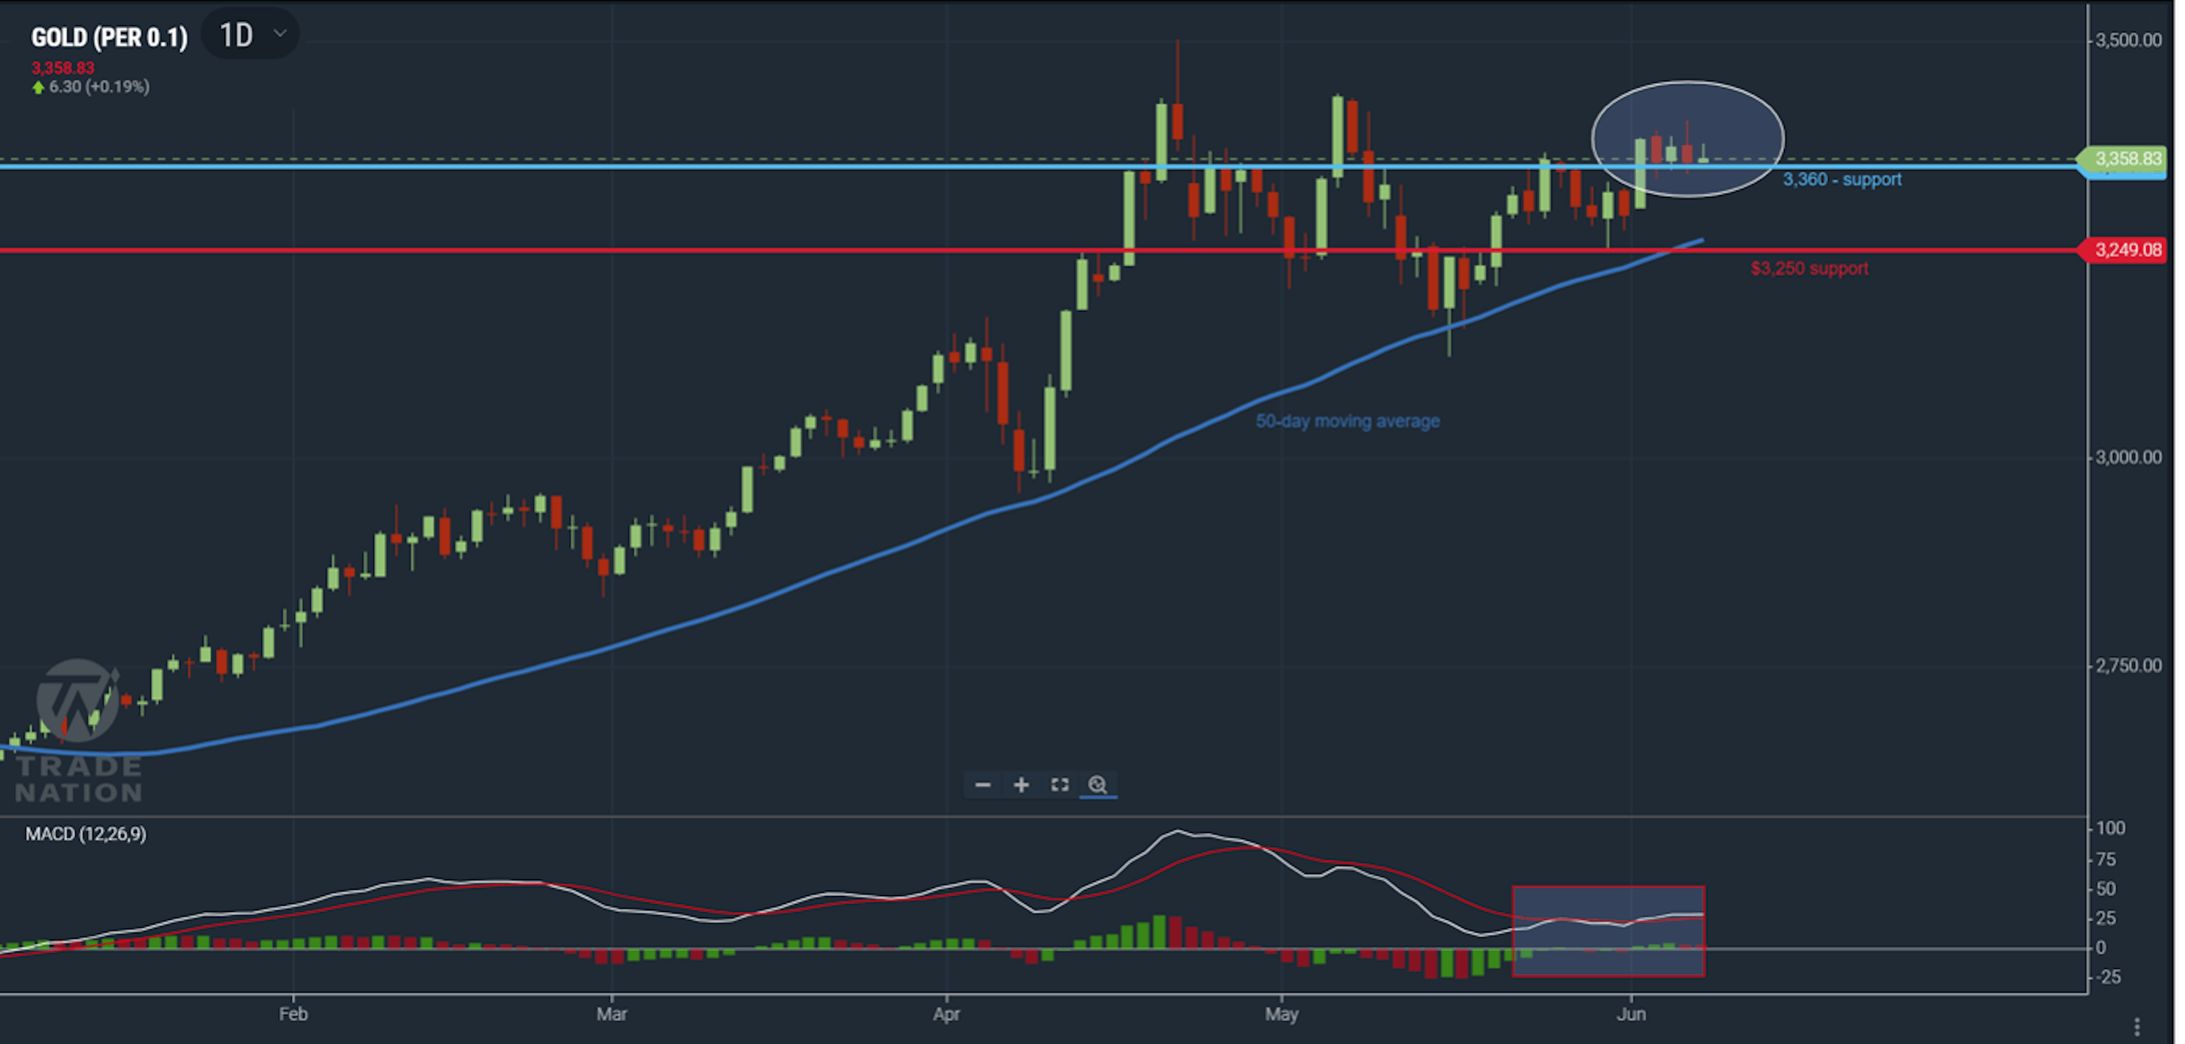The height and width of the screenshot is (1044, 2185).
Task: Select the 50-day moving average label
Action: click(x=1347, y=420)
